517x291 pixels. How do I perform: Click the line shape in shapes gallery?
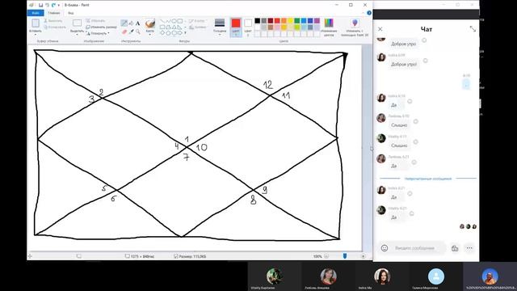pyautogui.click(x=162, y=21)
